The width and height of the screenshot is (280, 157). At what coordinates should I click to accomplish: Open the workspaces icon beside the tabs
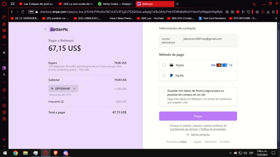(13, 4)
